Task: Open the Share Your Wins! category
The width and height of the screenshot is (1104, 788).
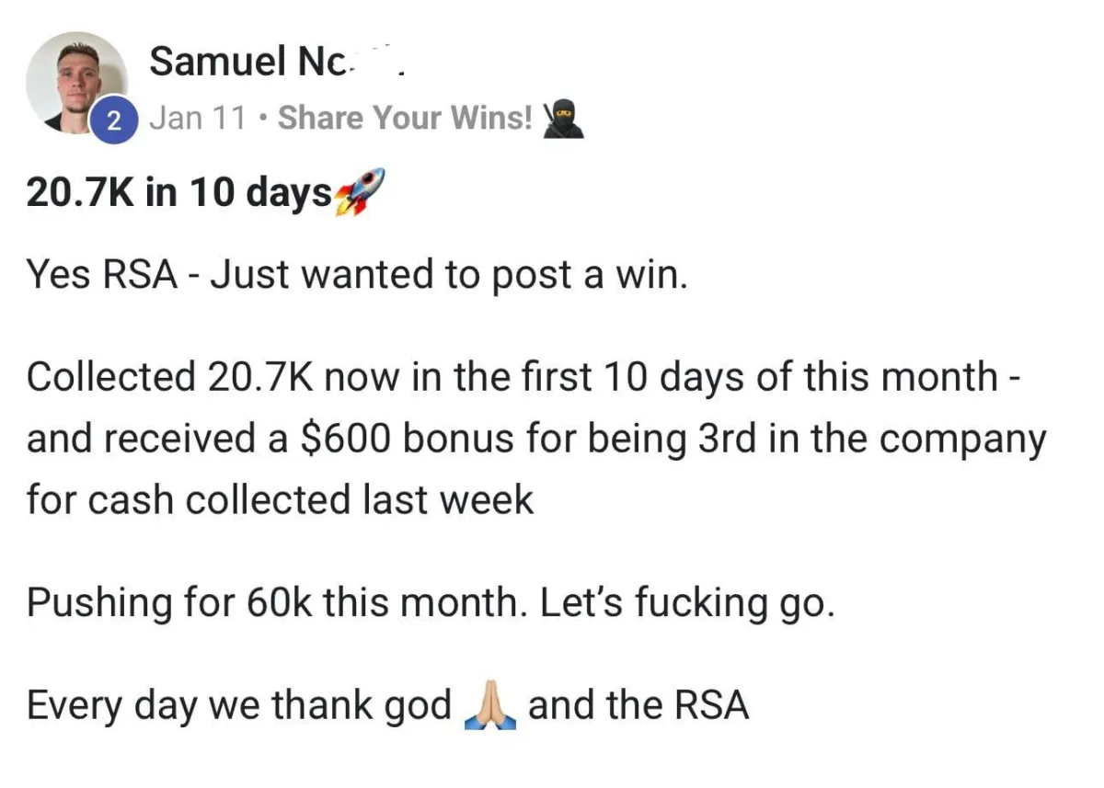Action: click(x=405, y=119)
